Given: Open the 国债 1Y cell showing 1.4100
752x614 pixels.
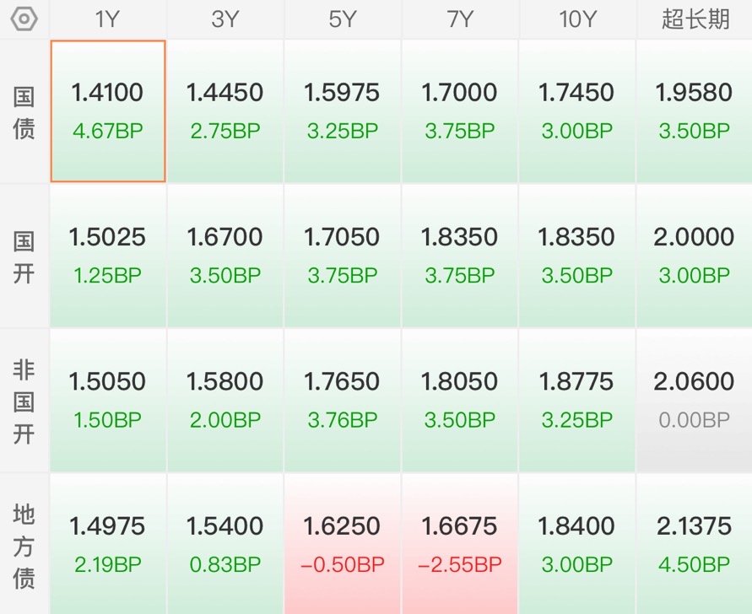Looking at the screenshot, I should pyautogui.click(x=108, y=111).
